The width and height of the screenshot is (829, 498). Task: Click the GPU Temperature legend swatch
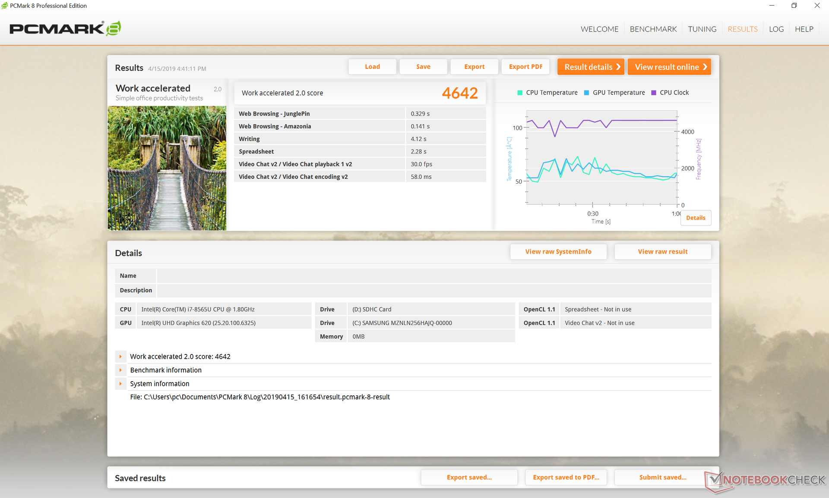point(586,93)
